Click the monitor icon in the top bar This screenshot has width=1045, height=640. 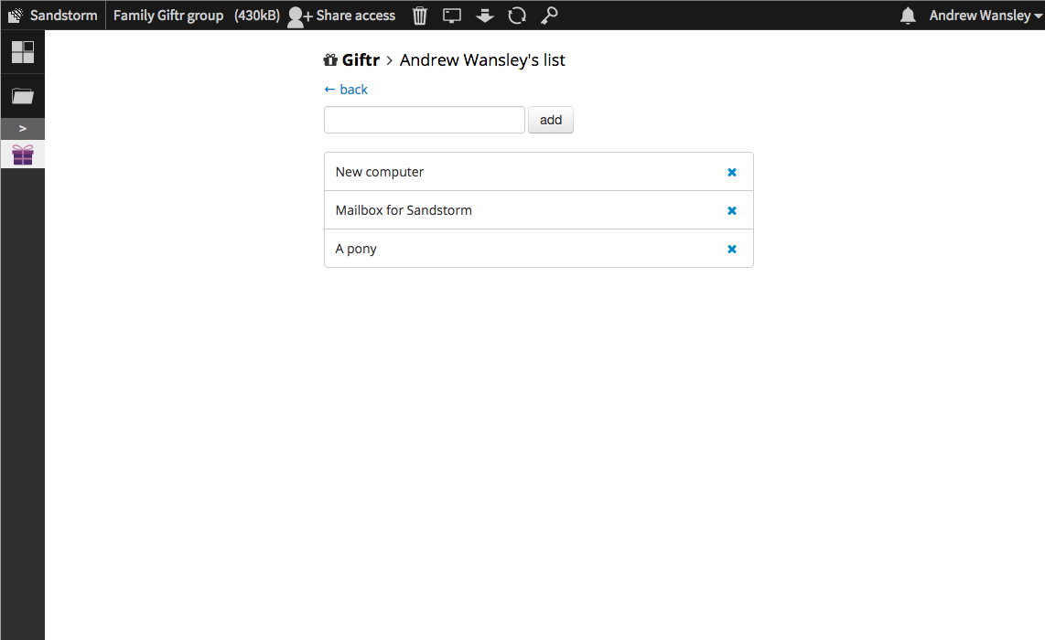point(452,16)
